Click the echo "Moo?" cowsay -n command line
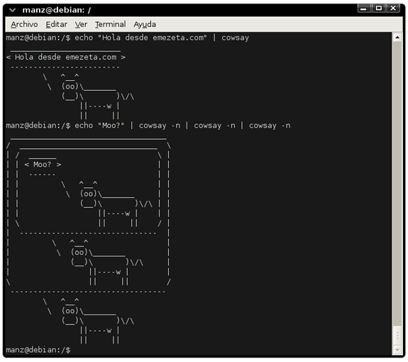The image size is (408, 362). click(x=148, y=126)
